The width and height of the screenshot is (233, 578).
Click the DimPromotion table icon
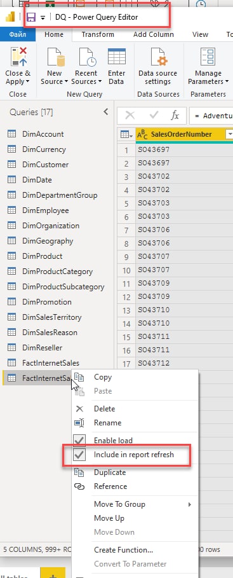pyautogui.click(x=12, y=302)
